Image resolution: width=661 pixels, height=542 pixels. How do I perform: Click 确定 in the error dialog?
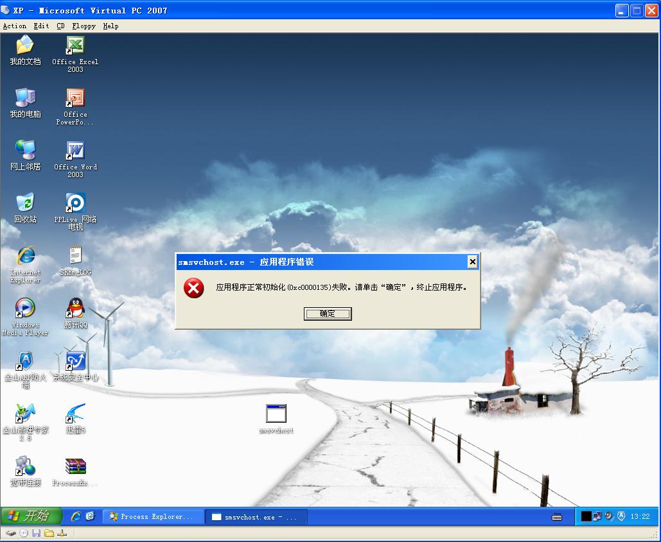pos(328,314)
